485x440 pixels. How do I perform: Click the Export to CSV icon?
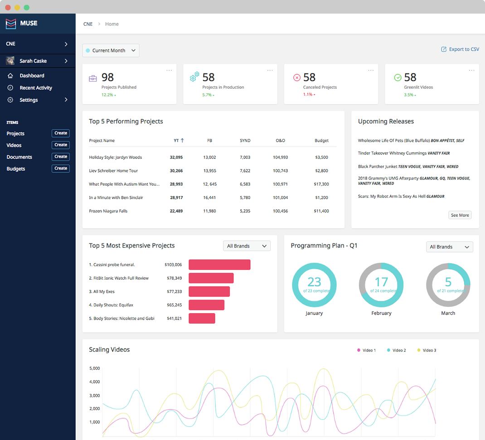pyautogui.click(x=444, y=49)
